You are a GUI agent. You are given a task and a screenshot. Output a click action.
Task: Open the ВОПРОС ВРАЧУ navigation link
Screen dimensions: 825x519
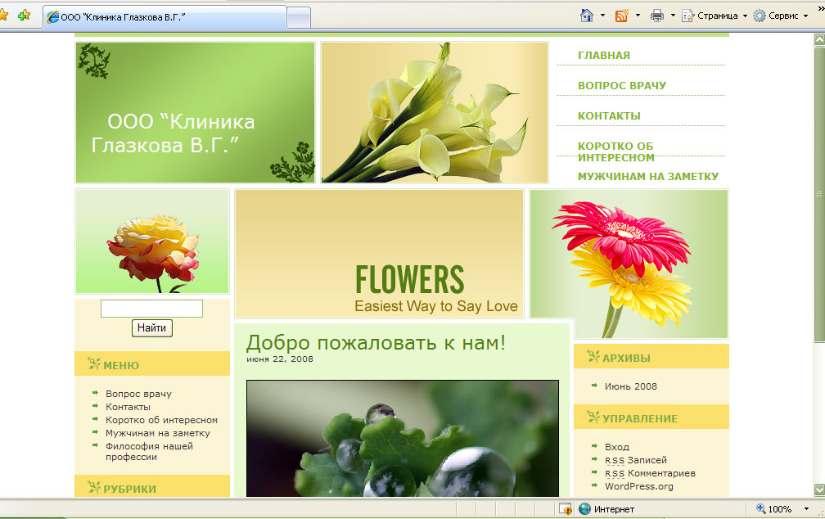[x=622, y=85]
